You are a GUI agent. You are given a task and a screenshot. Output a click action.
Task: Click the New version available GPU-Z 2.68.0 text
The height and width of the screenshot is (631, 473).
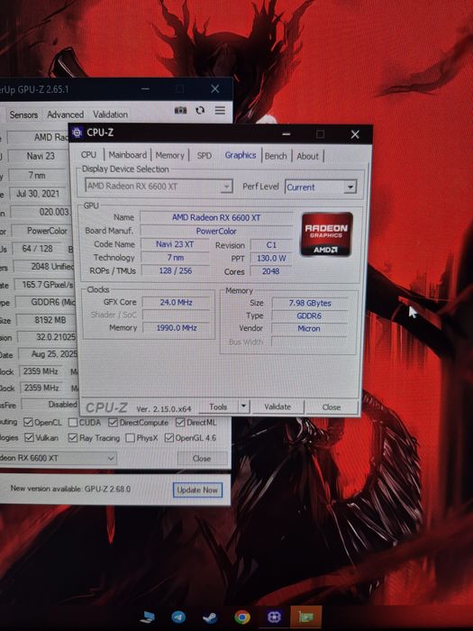click(70, 489)
